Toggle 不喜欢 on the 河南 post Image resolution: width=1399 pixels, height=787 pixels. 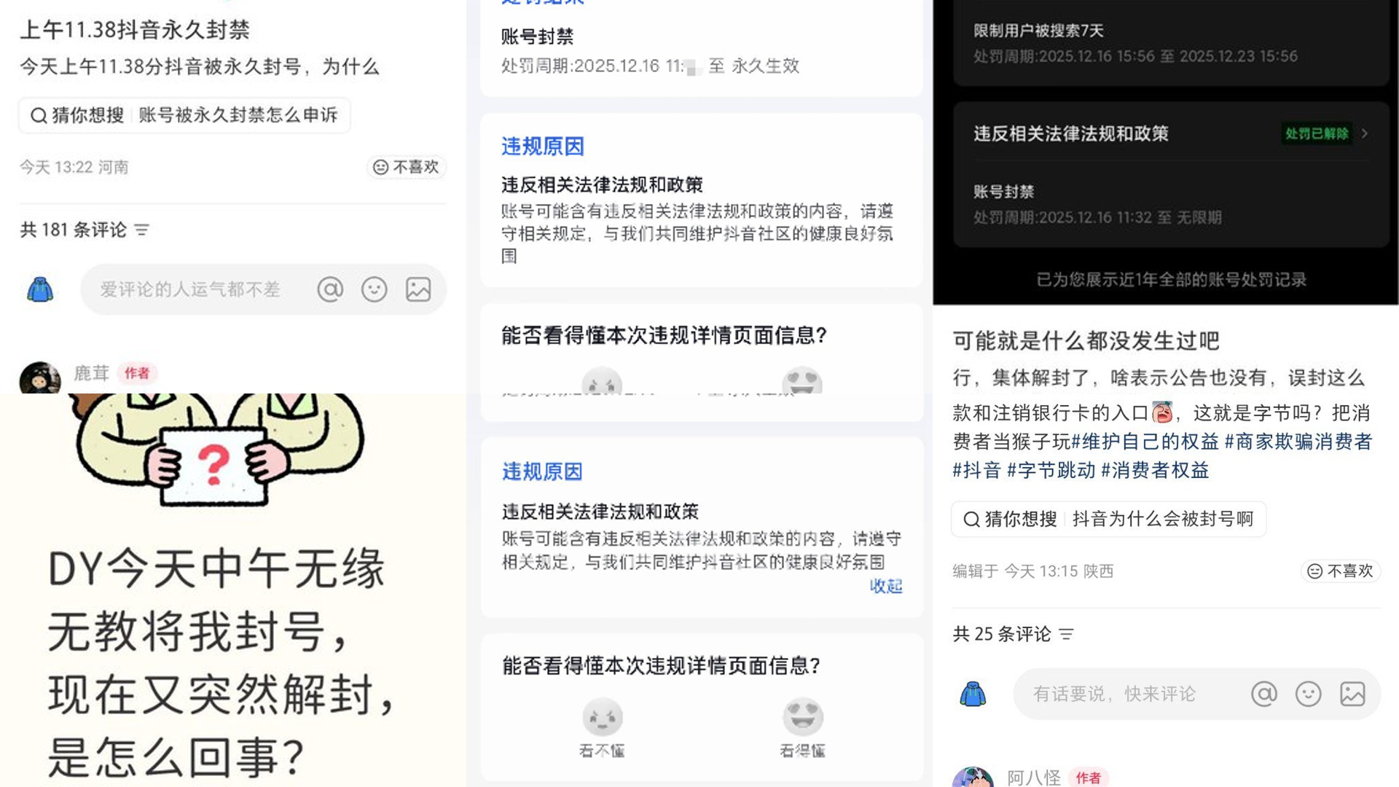pyautogui.click(x=407, y=167)
